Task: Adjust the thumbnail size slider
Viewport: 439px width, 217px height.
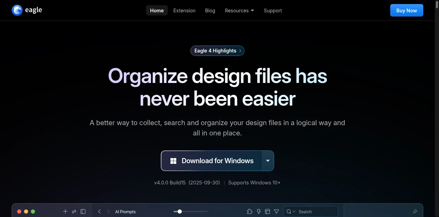Action: click(x=191, y=212)
